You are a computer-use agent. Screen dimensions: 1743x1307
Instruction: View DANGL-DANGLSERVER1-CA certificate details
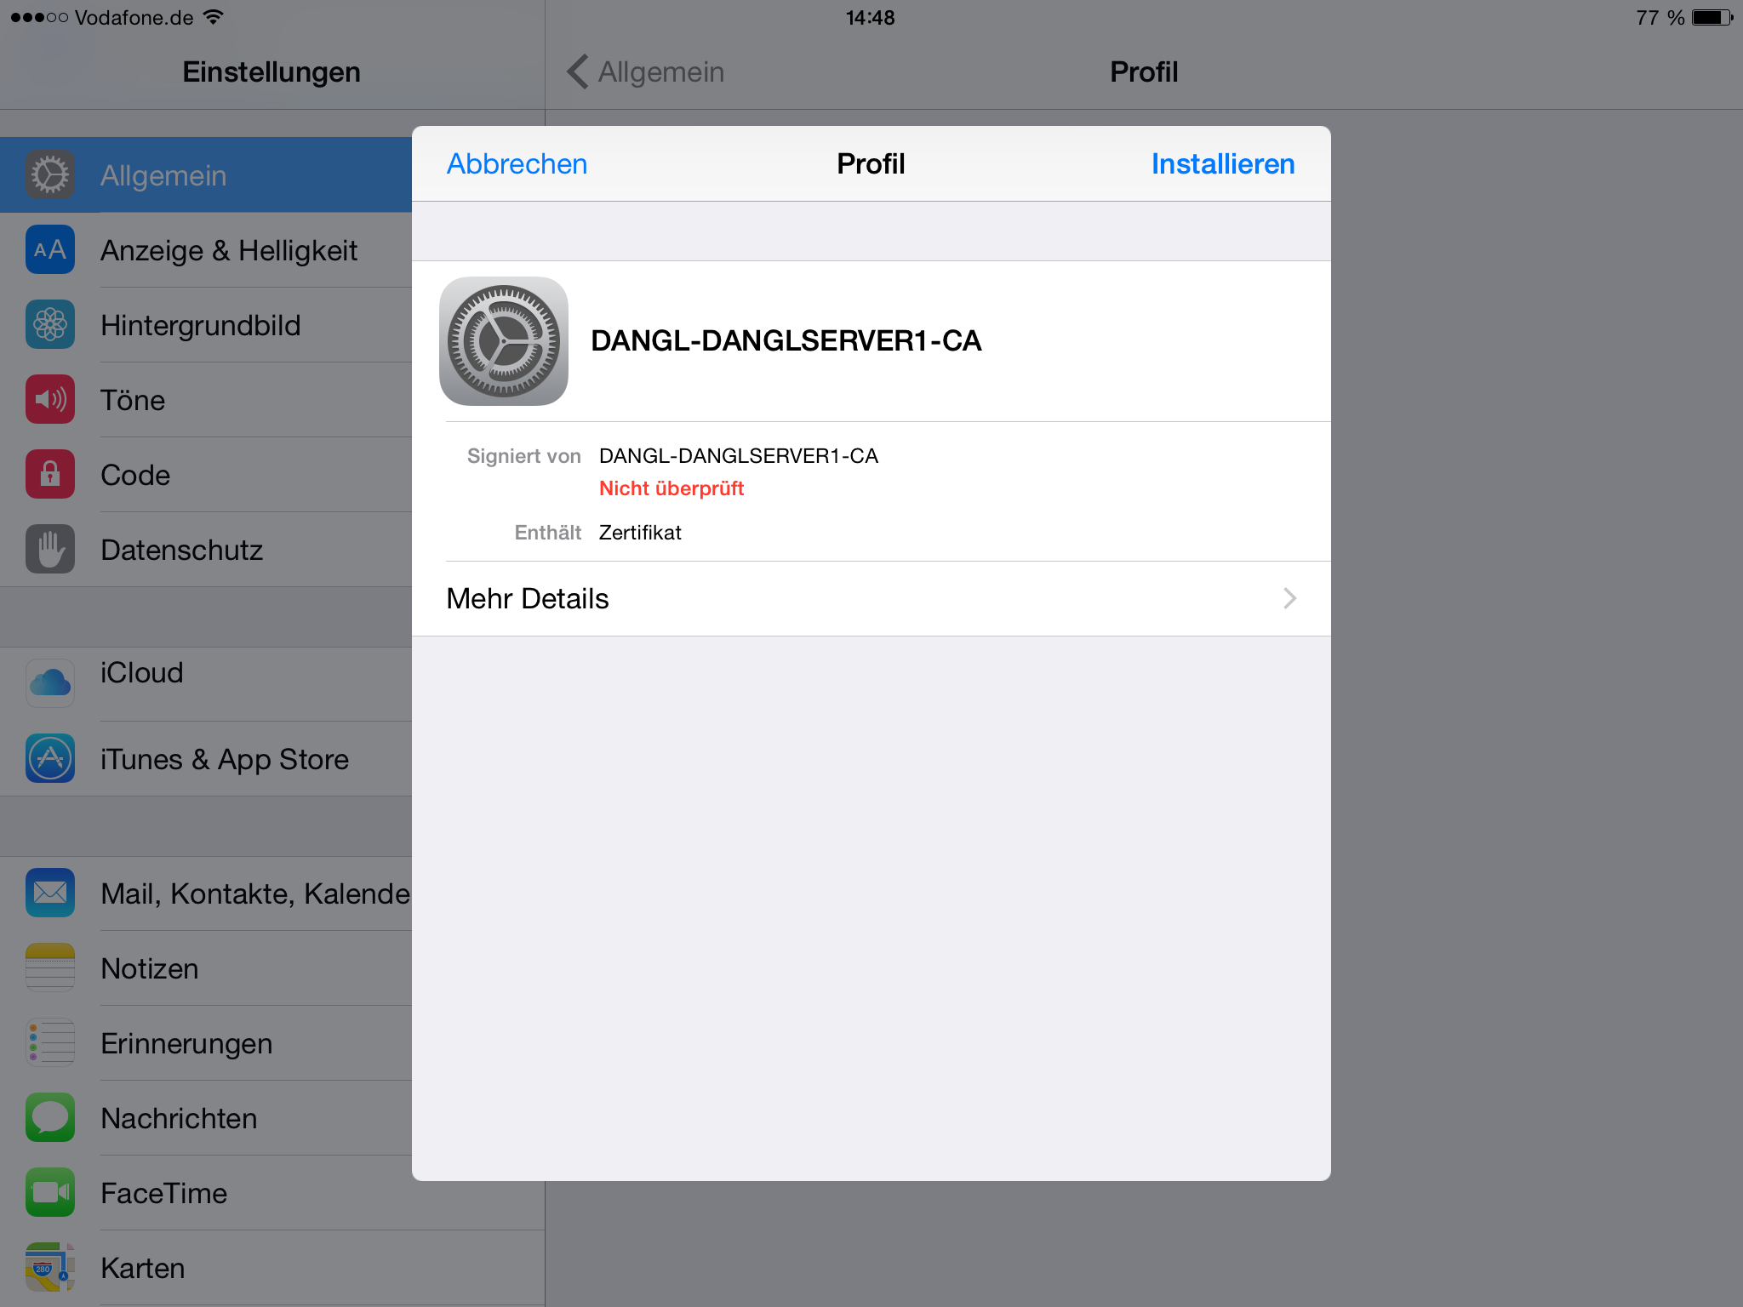click(871, 597)
